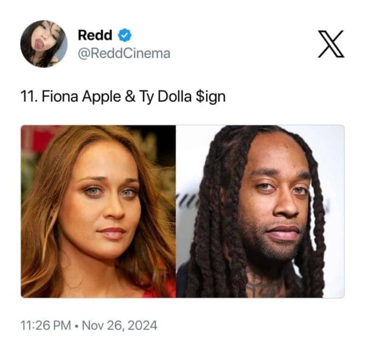Open Redd's circular profile avatar

click(x=44, y=44)
